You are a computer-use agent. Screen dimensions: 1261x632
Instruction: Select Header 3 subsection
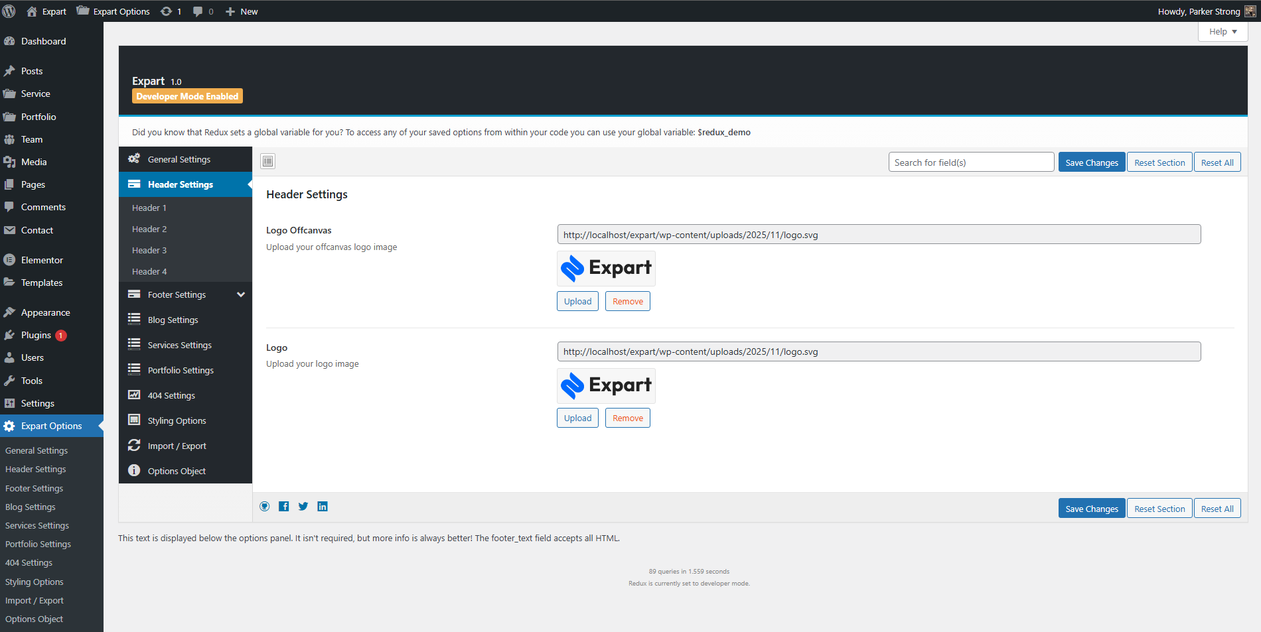(x=149, y=250)
